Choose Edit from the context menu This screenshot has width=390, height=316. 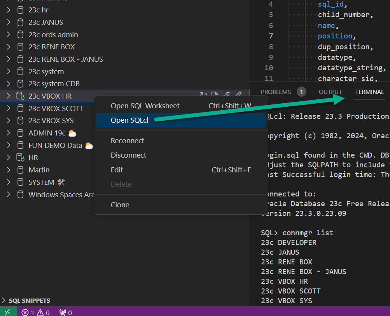[x=181, y=170]
